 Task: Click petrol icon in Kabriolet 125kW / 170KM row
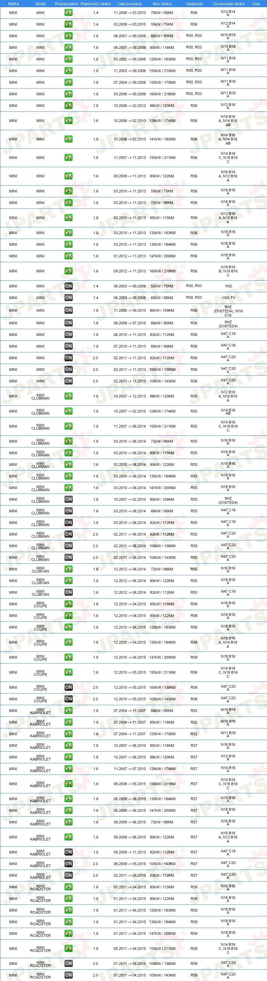tap(69, 734)
